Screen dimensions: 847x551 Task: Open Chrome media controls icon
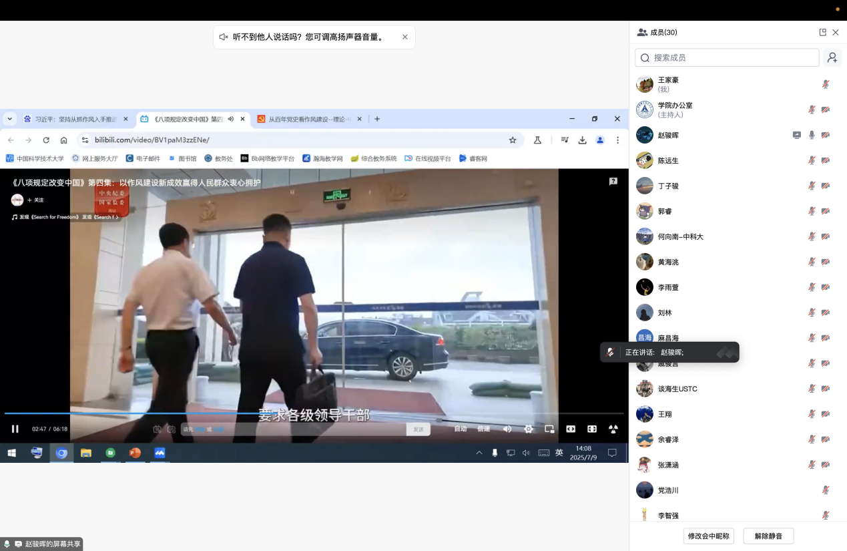(x=565, y=140)
